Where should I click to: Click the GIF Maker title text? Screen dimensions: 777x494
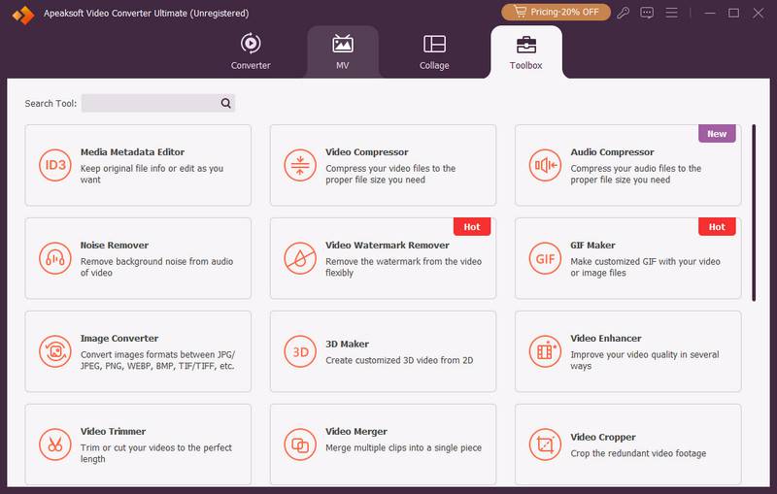point(592,245)
